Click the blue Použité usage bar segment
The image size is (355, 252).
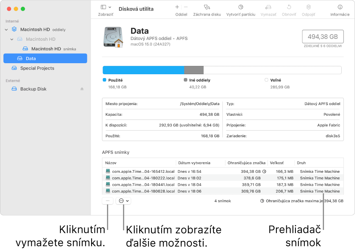pyautogui.click(x=143, y=70)
